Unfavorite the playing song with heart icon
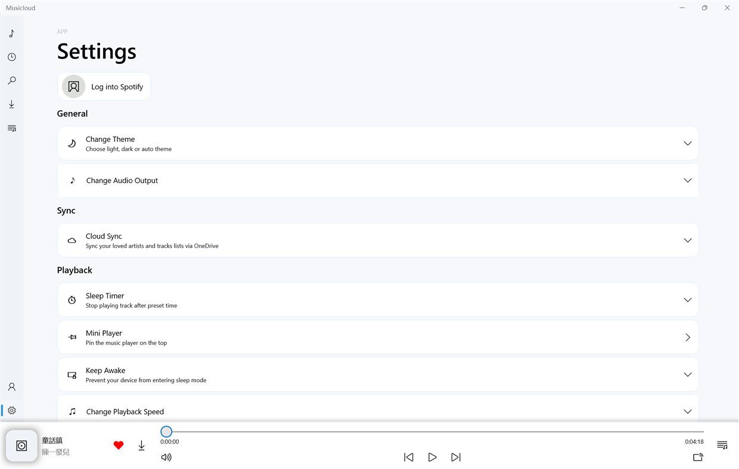The width and height of the screenshot is (739, 469). tap(119, 445)
